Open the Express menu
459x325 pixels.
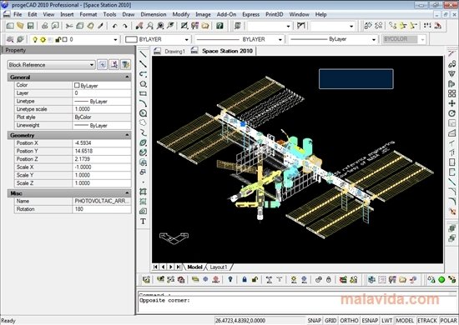[x=250, y=14]
